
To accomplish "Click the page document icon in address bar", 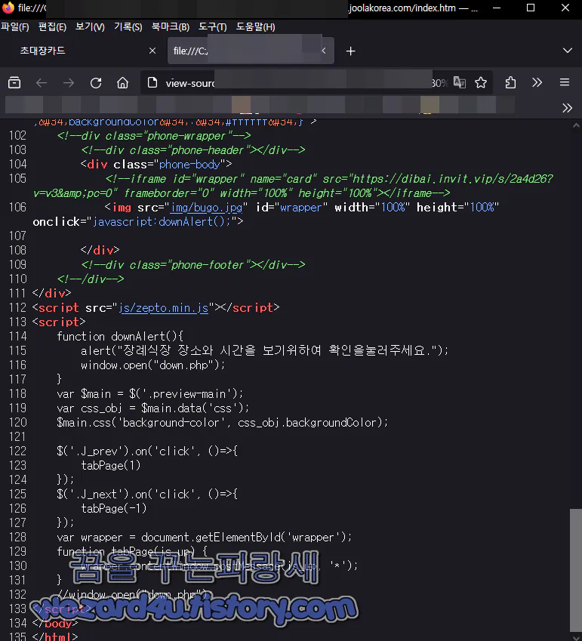I will click(x=152, y=83).
